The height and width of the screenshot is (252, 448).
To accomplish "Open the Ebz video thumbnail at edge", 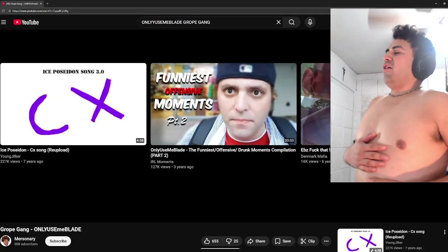I will click(x=315, y=104).
